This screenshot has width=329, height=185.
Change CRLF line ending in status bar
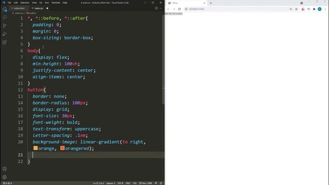(128, 183)
